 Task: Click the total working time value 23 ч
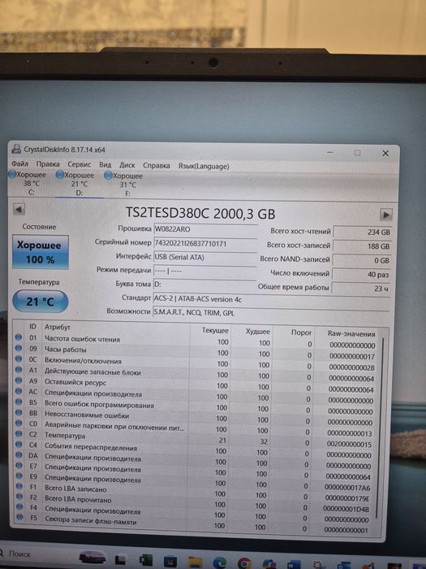click(361, 289)
